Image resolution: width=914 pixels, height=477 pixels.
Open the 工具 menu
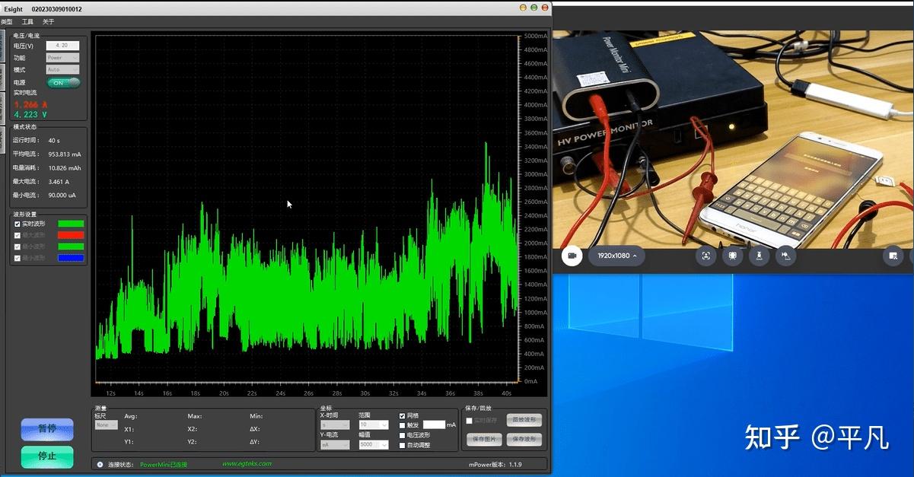pyautogui.click(x=27, y=21)
